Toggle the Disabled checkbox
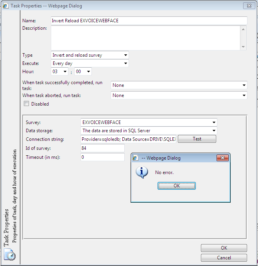Screen dimensions: 258x266 point(27,104)
